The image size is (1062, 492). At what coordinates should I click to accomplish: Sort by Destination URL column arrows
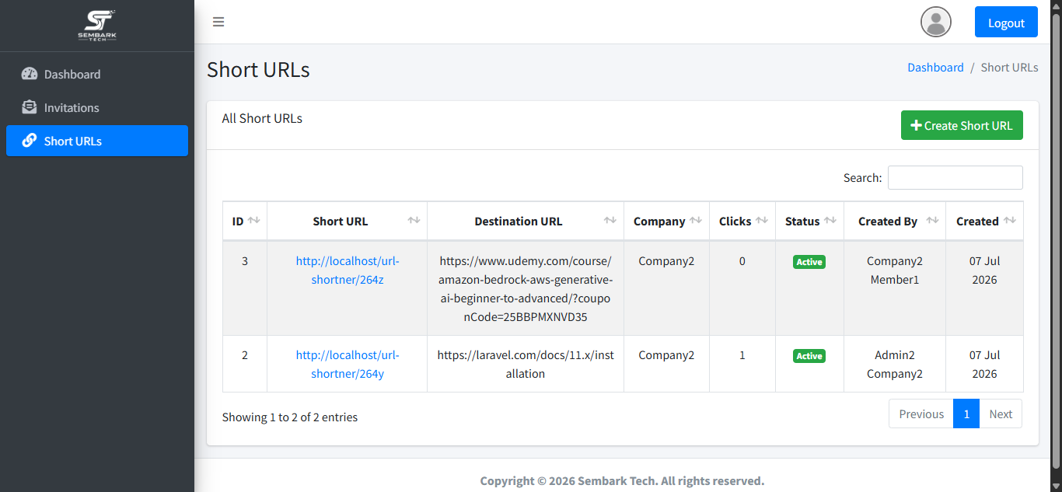[x=611, y=221]
